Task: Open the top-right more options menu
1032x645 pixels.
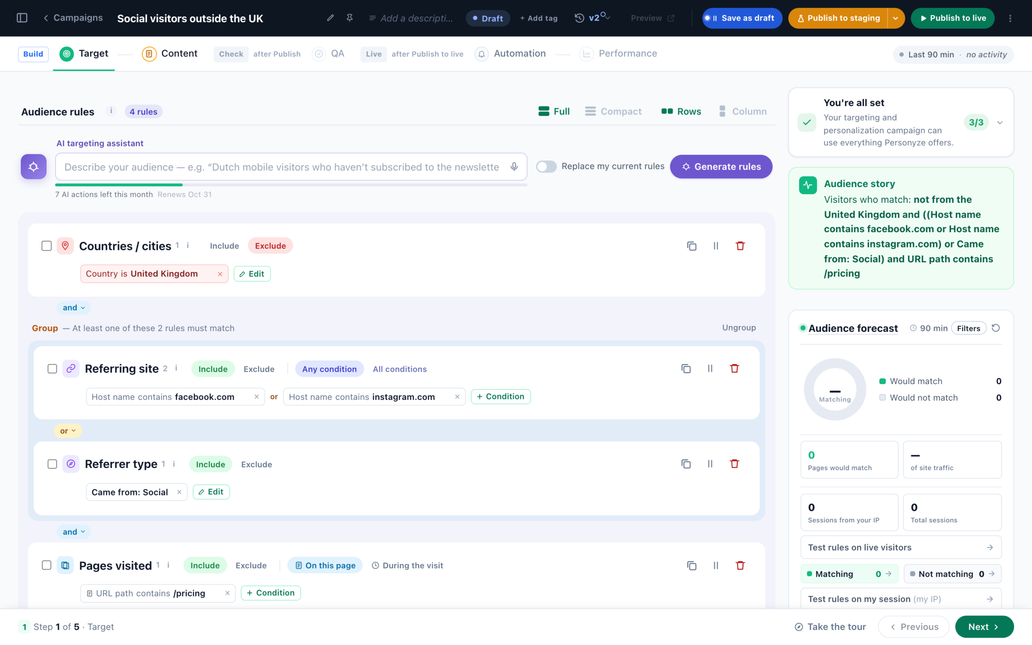Action: click(1010, 19)
